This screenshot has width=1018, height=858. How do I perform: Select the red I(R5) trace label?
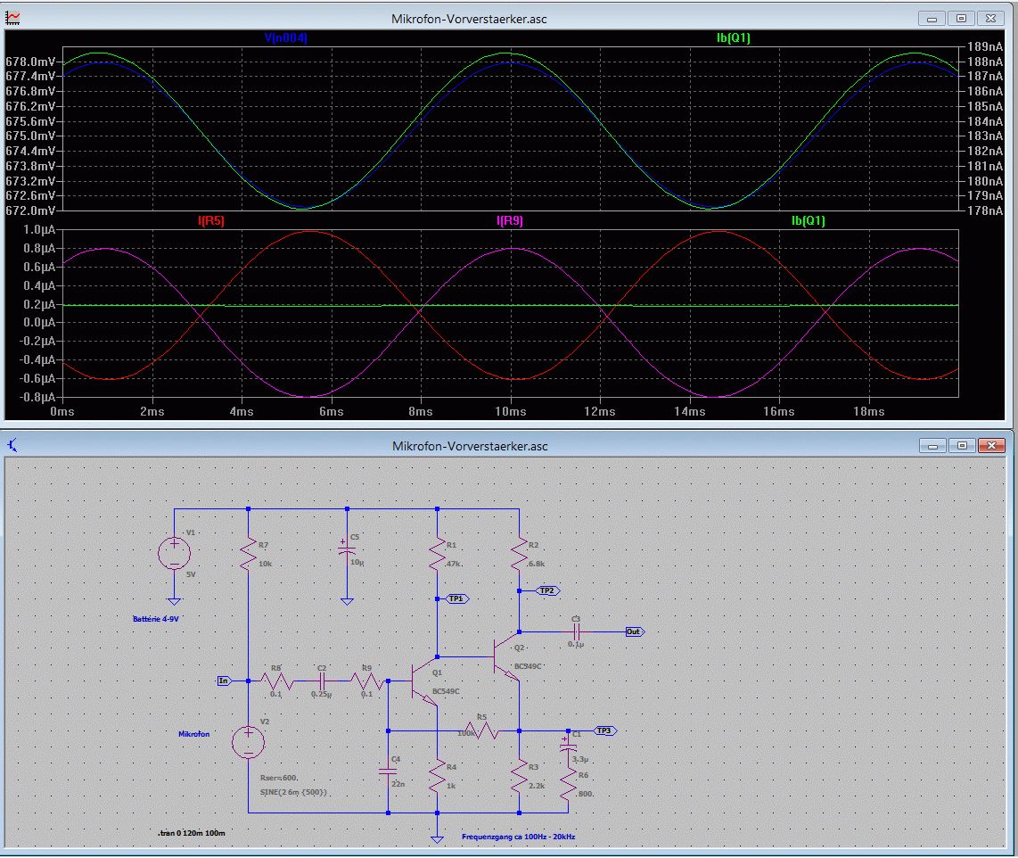212,220
